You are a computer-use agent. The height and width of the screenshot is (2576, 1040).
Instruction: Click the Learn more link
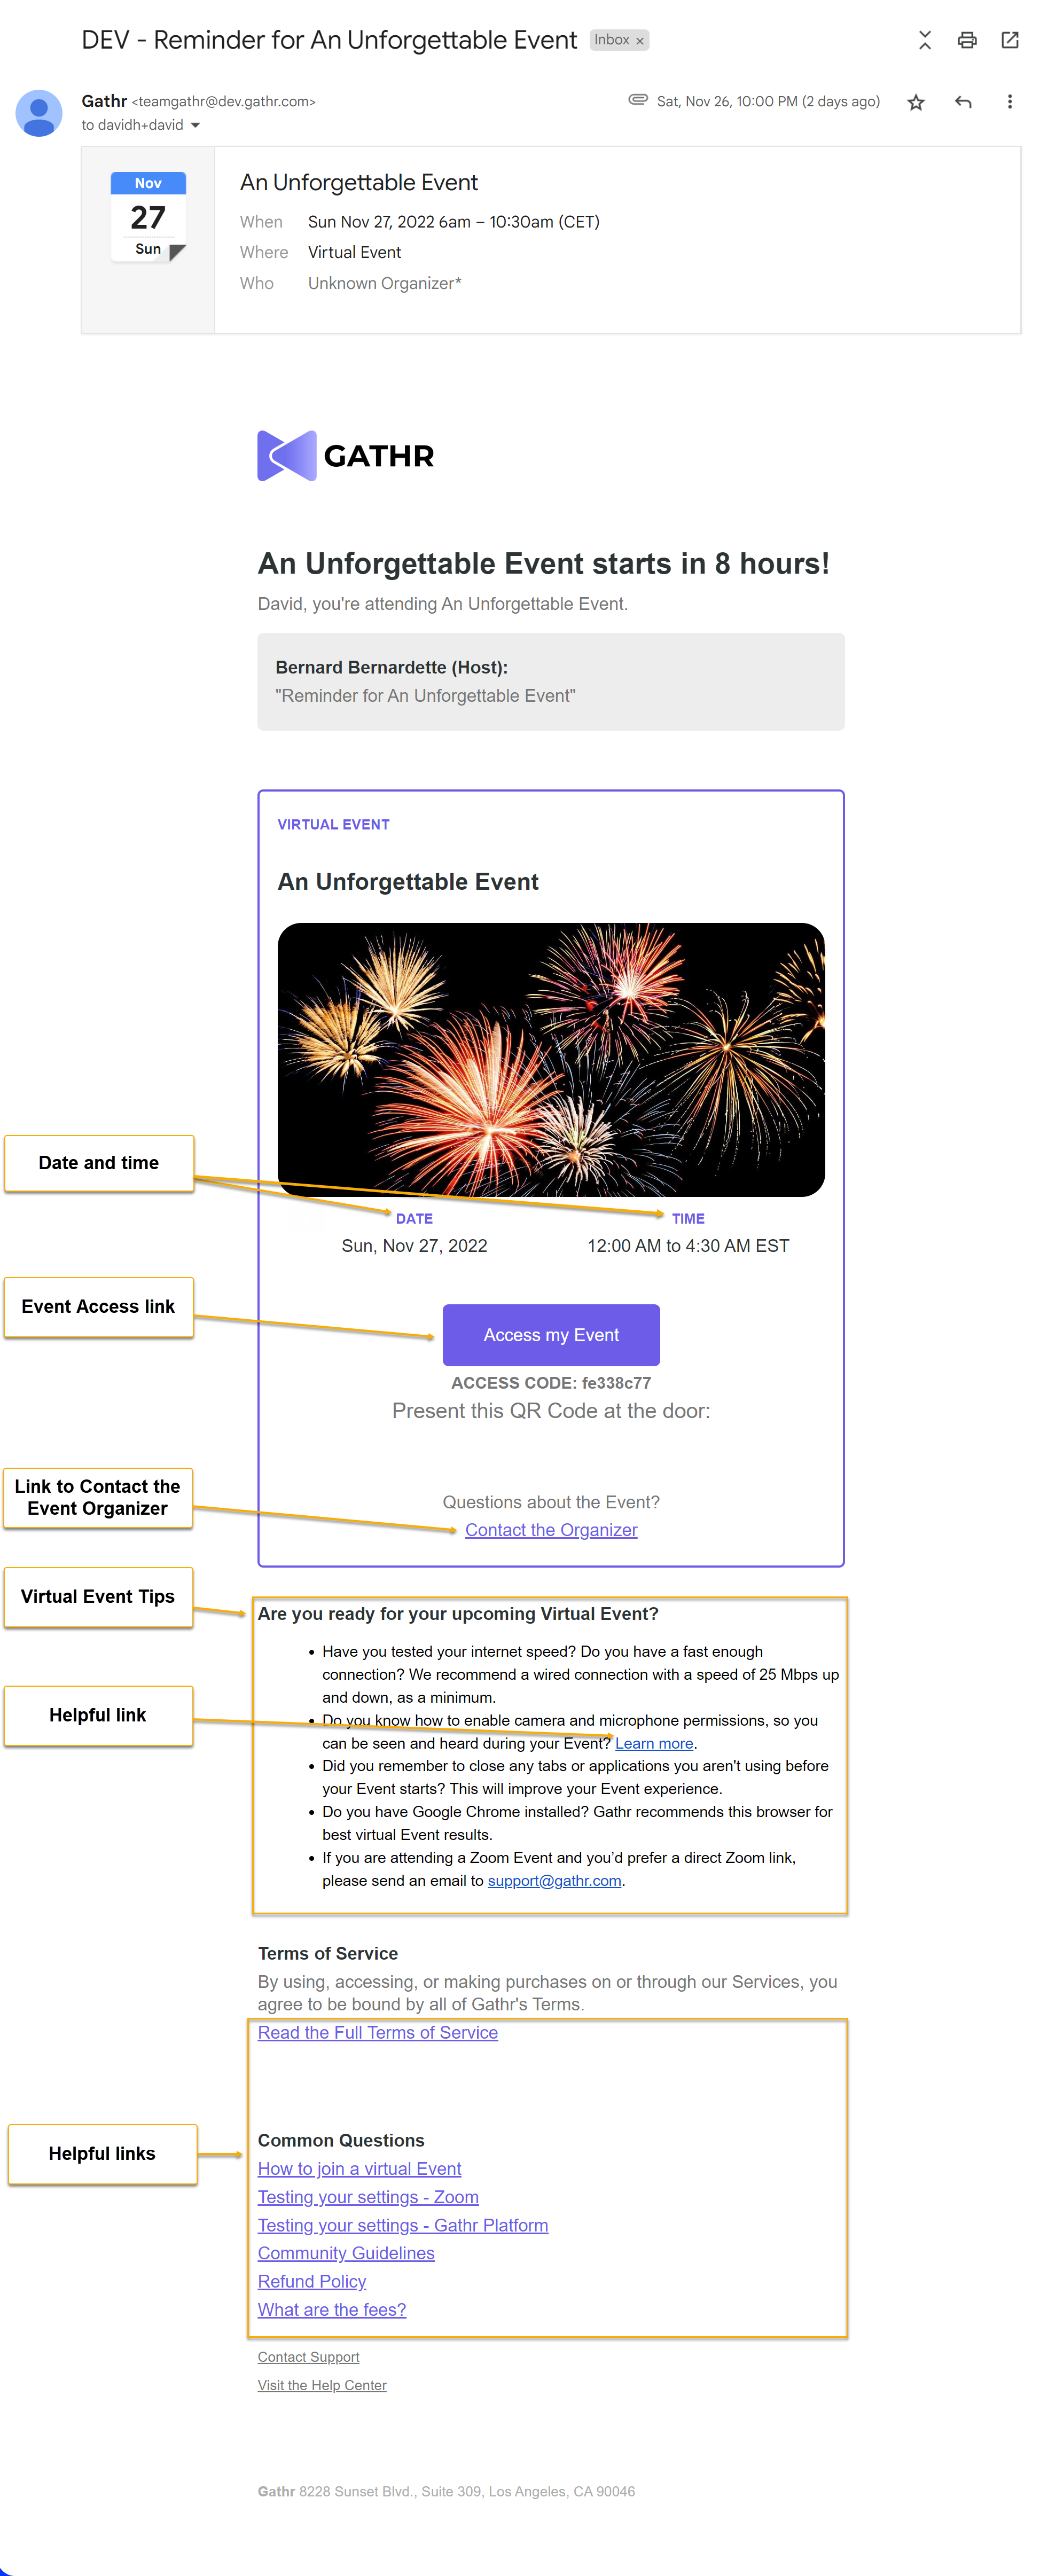[x=653, y=1743]
